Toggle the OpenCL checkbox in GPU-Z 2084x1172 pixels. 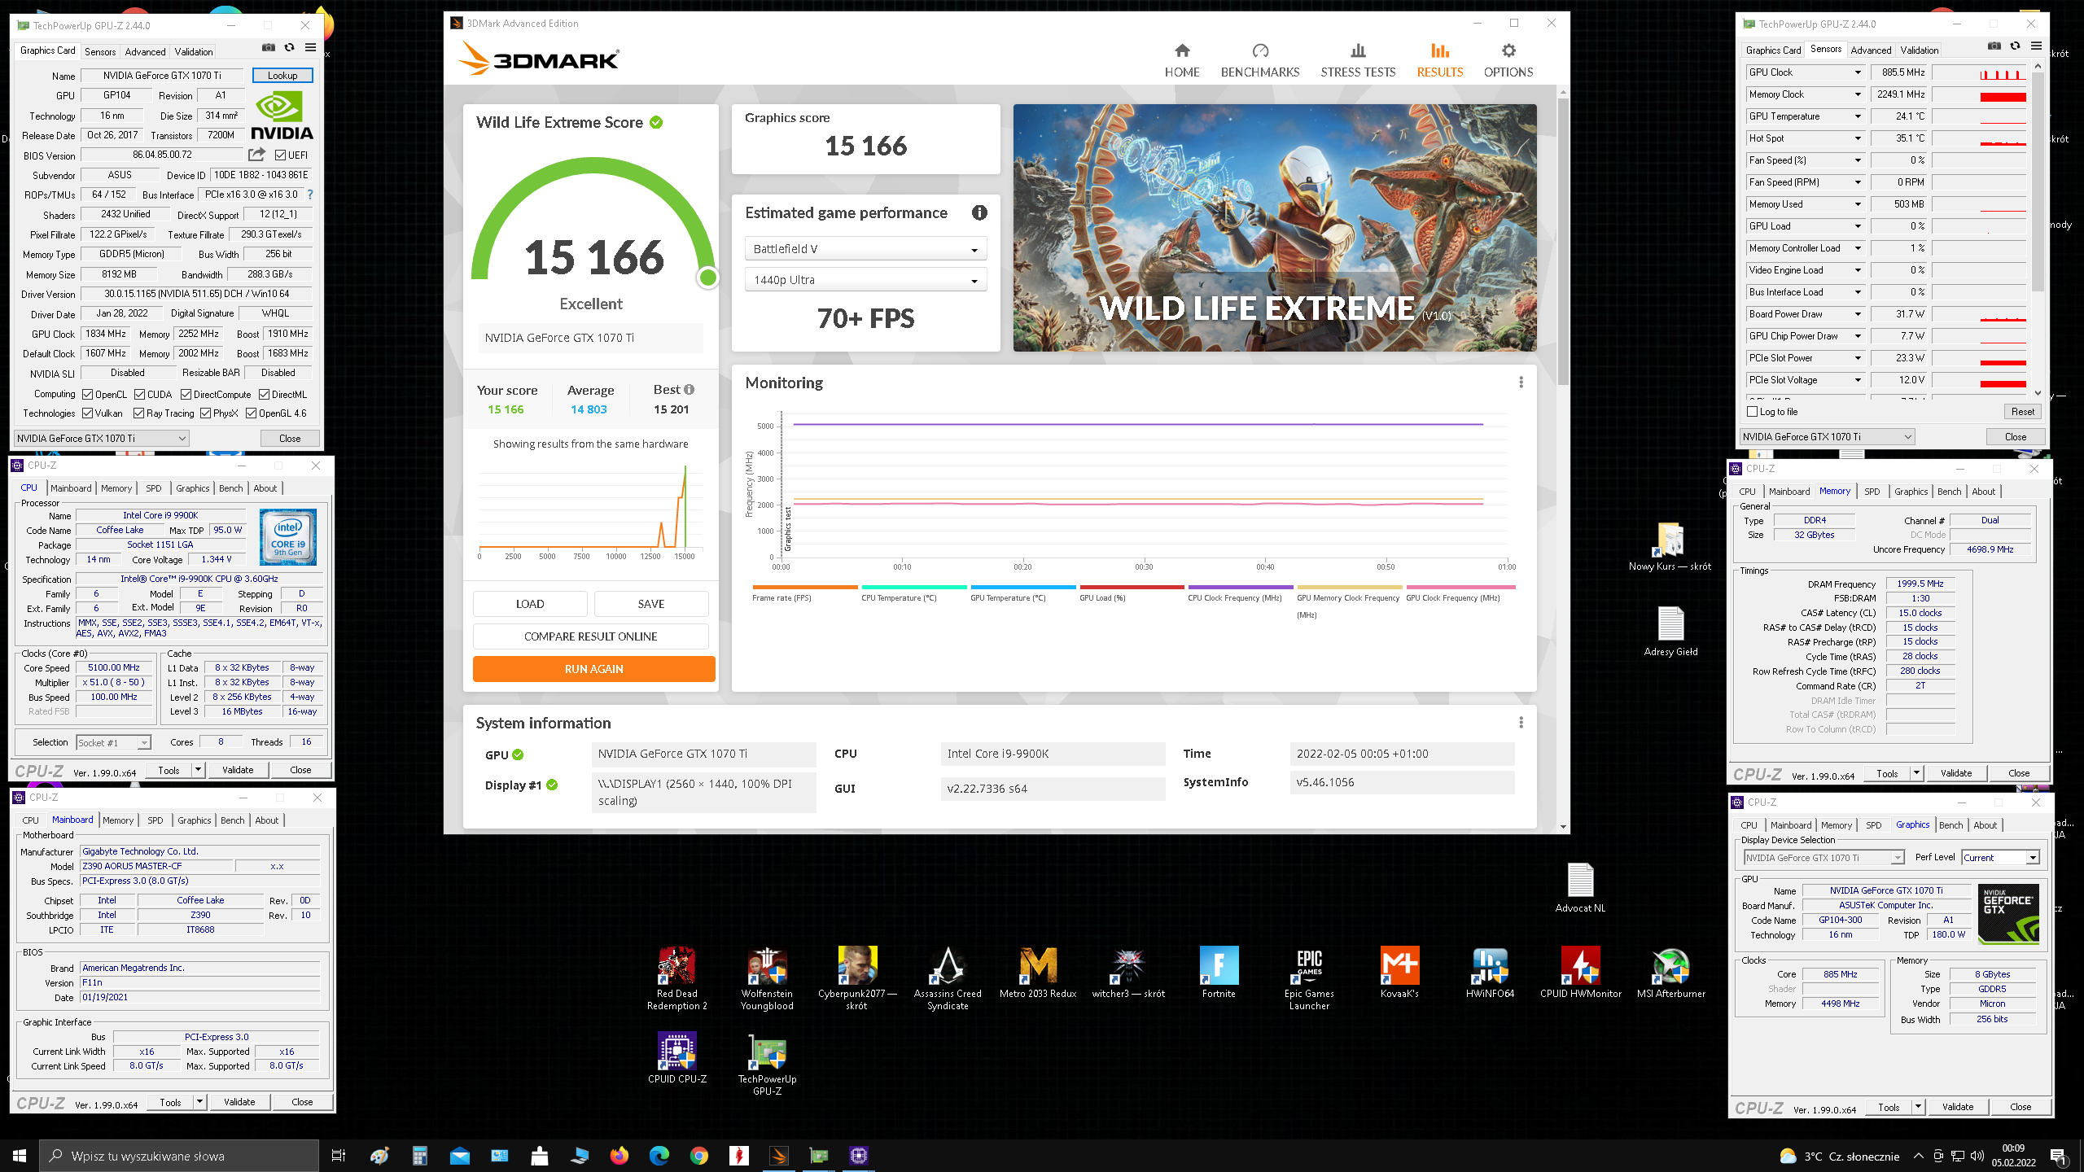tap(88, 395)
